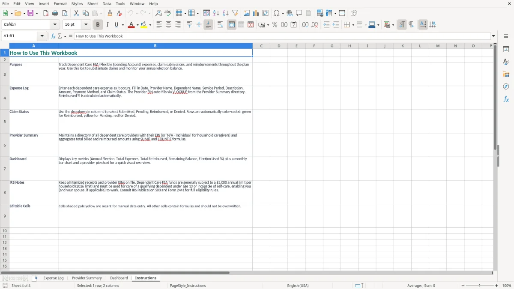Click the Spelling check icon
The height and width of the screenshot is (289, 514).
(168, 13)
